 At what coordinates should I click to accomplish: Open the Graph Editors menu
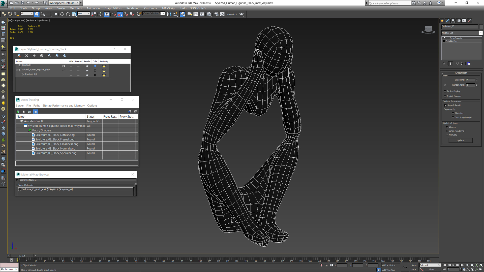pos(113,8)
